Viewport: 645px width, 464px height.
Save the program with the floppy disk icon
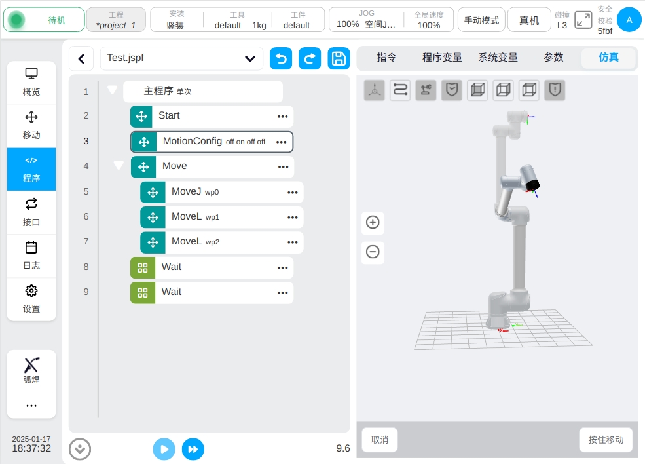(x=339, y=58)
